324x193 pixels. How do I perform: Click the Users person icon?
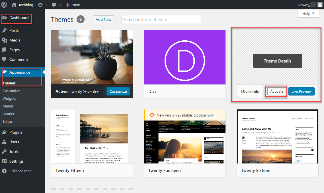coord(4,142)
